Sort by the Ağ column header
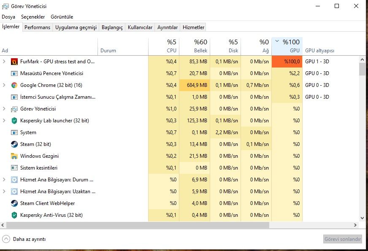This screenshot has height=251, width=368. click(256, 46)
